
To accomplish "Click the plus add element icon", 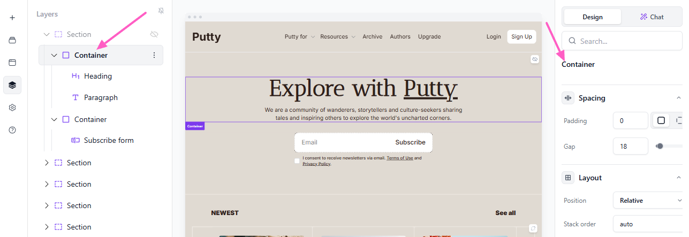I will pyautogui.click(x=12, y=18).
